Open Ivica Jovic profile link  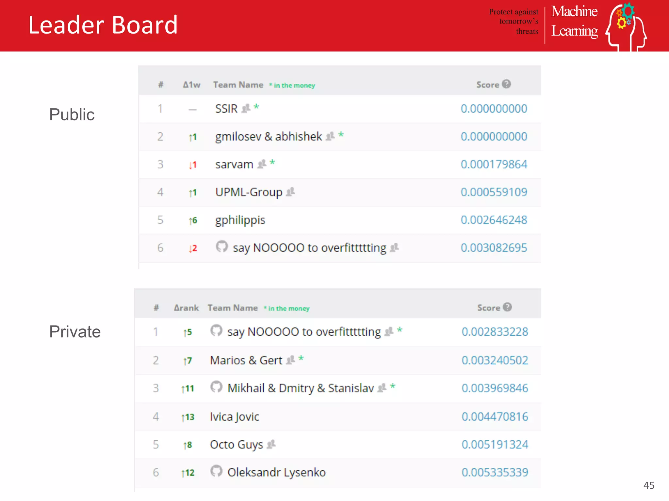234,417
